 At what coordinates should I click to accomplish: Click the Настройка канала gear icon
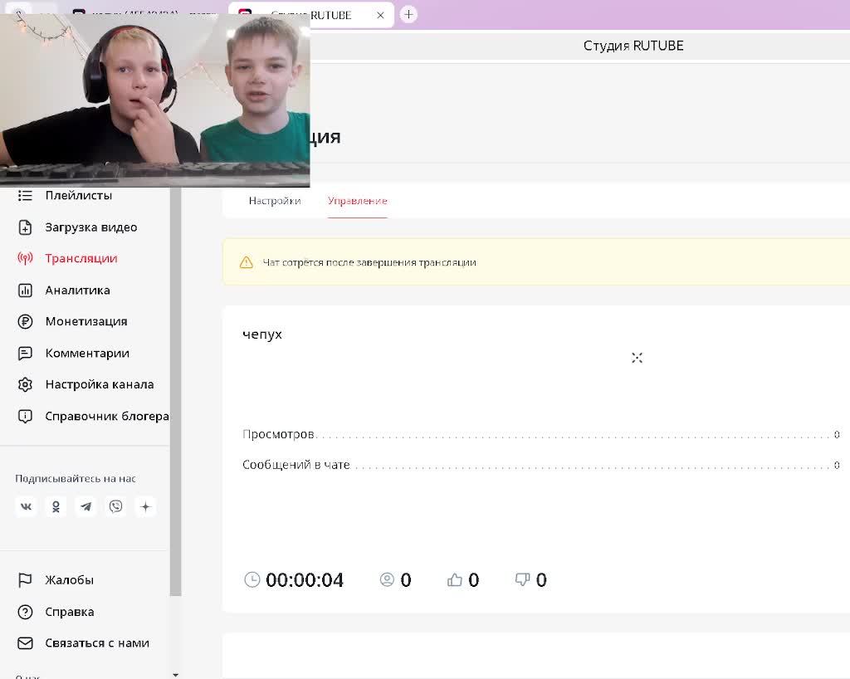[25, 385]
